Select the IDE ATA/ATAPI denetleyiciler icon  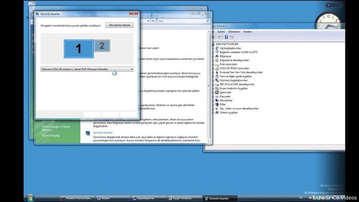tap(217, 84)
